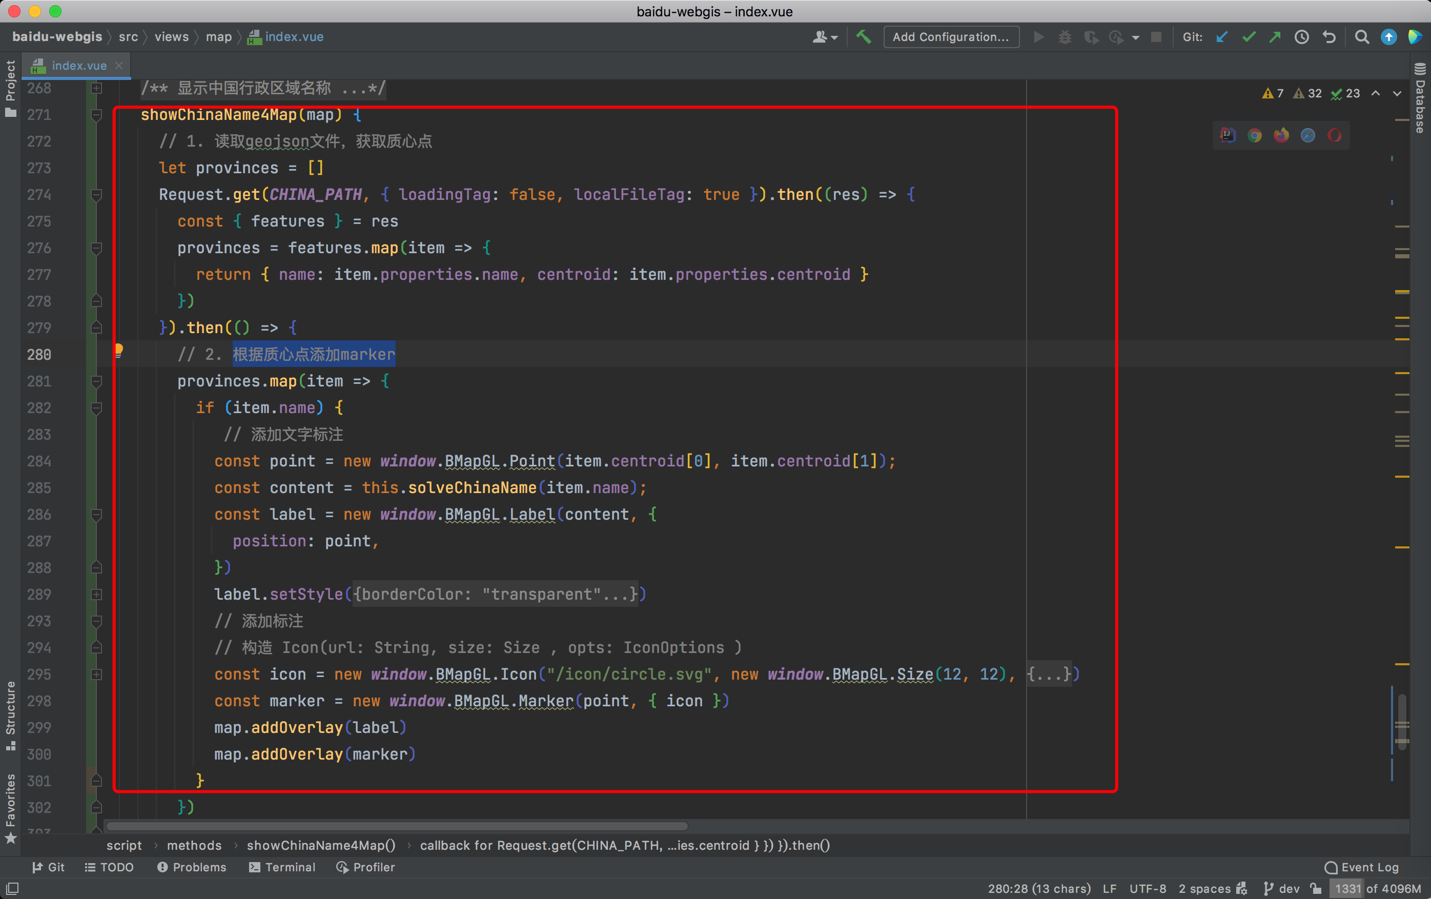Click the green hammer Build Project icon
Image resolution: width=1431 pixels, height=899 pixels.
click(863, 37)
